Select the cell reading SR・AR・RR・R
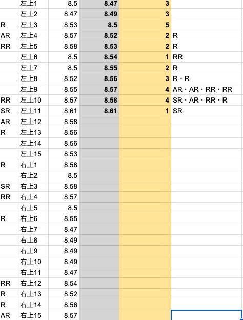The image size is (243, 320). click(207, 100)
